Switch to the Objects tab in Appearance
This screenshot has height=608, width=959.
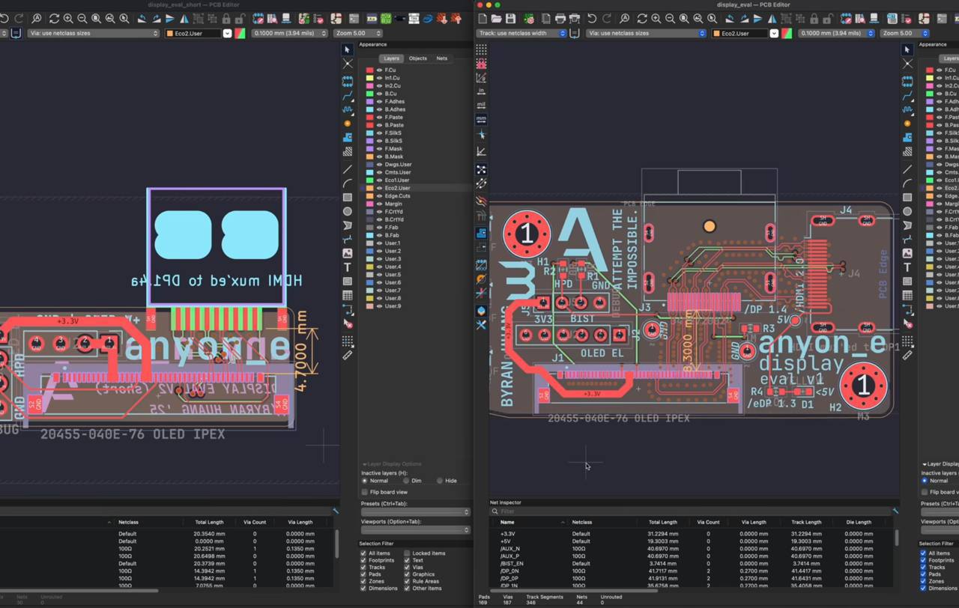tap(417, 58)
